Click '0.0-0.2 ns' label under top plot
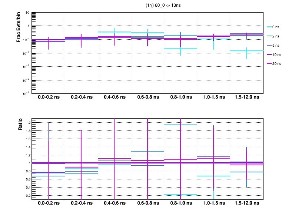The image size is (295, 212). (49, 98)
